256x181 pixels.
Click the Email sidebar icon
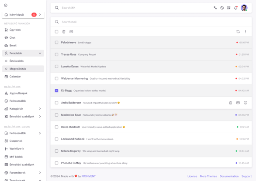(x=6, y=45)
